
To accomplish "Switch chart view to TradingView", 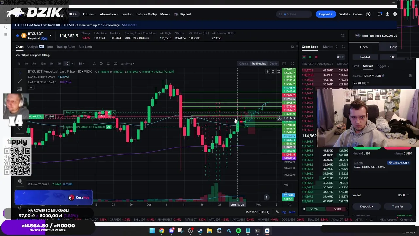I will 259,64.
